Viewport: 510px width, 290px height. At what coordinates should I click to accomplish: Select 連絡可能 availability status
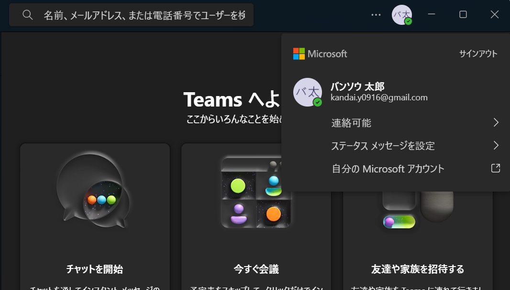coord(351,123)
